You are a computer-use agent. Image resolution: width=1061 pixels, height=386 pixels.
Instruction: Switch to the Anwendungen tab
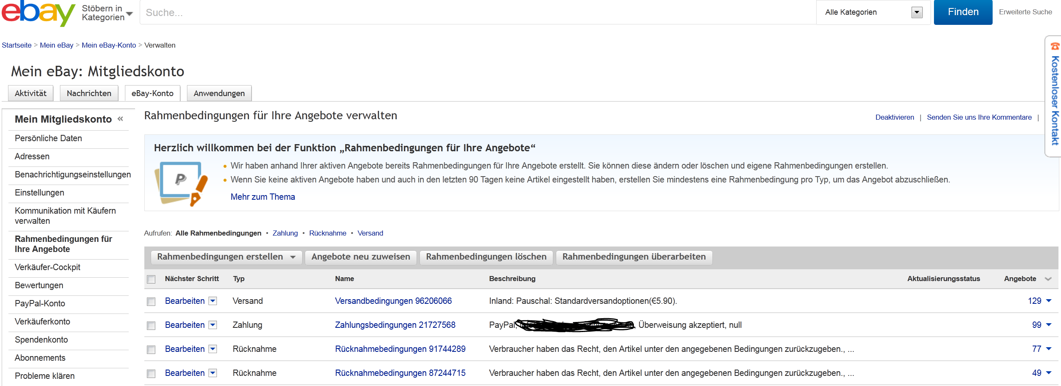[219, 93]
